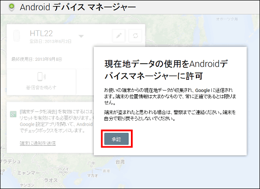Click the refresh device location icon
This screenshot has width=260, height=189.
(x=135, y=36)
